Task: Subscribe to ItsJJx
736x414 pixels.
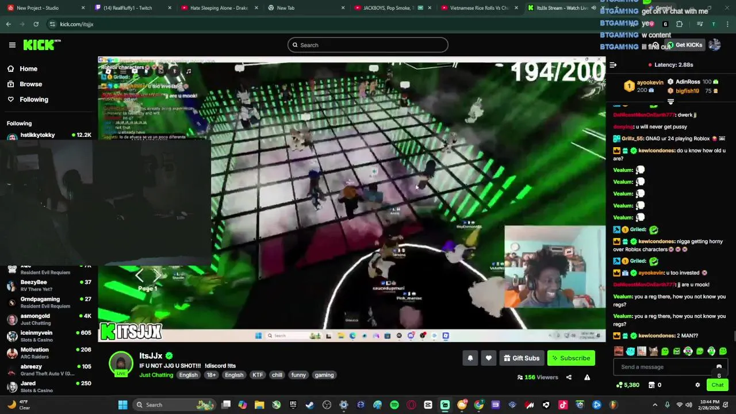Action: point(571,358)
